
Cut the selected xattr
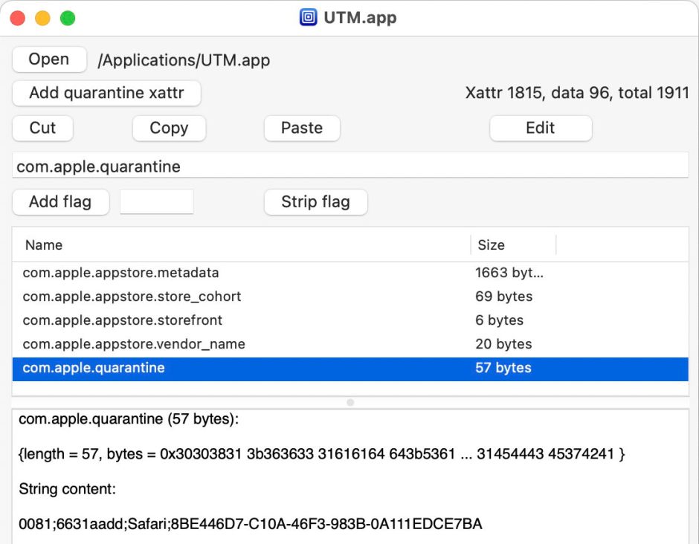[42, 128]
